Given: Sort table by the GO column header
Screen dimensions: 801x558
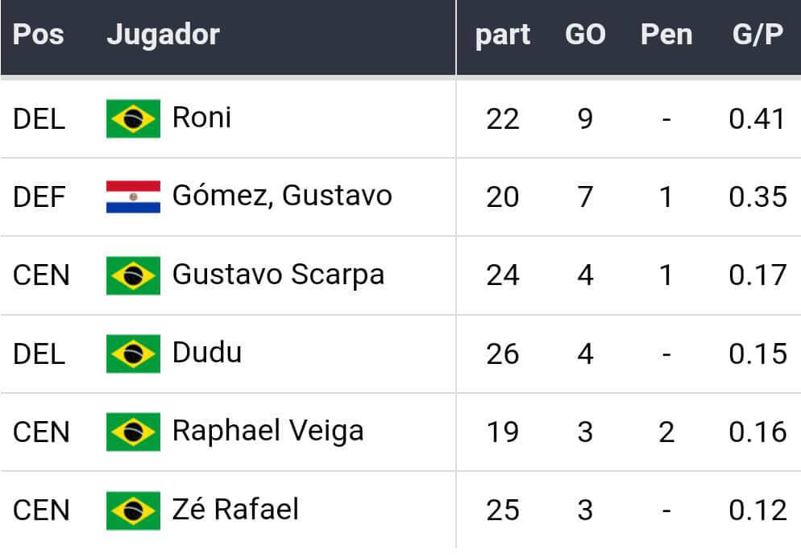Looking at the screenshot, I should (585, 35).
